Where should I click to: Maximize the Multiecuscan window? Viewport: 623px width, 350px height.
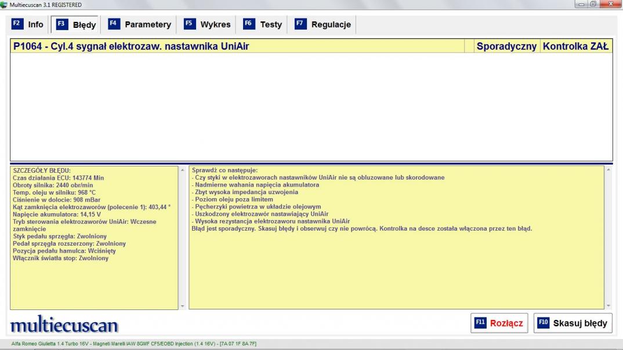593,4
